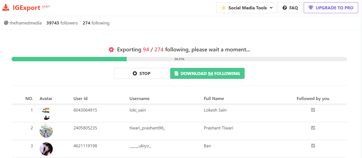Click the CSV file icon on download button

coord(176,73)
